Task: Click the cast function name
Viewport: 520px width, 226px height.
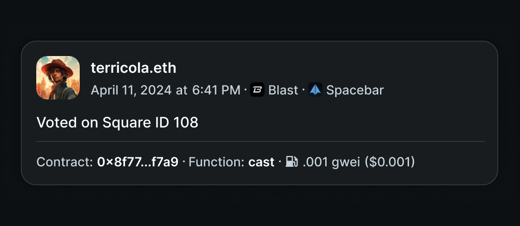Action: (261, 162)
